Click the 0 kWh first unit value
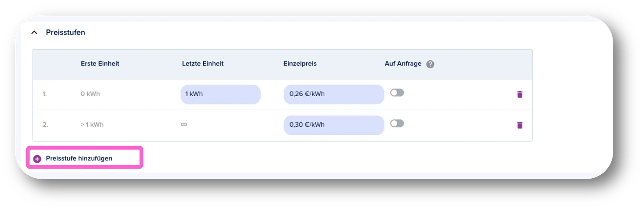 (90, 94)
